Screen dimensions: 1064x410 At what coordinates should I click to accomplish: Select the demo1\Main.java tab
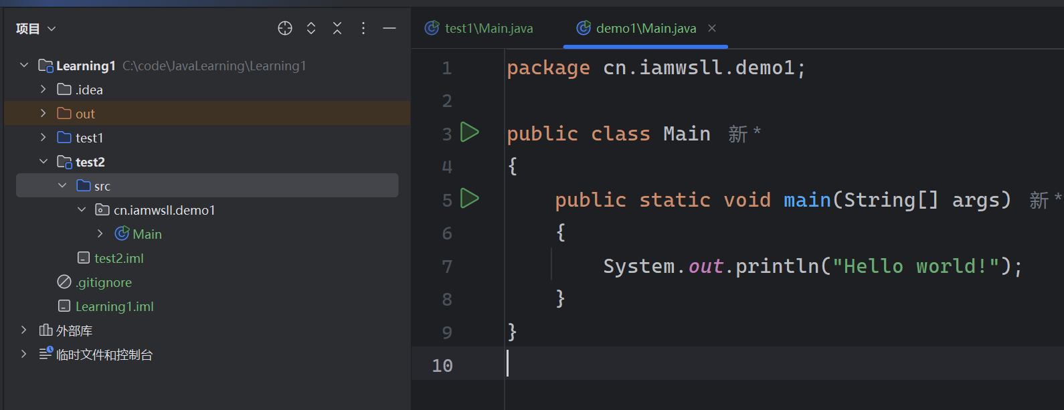(645, 28)
